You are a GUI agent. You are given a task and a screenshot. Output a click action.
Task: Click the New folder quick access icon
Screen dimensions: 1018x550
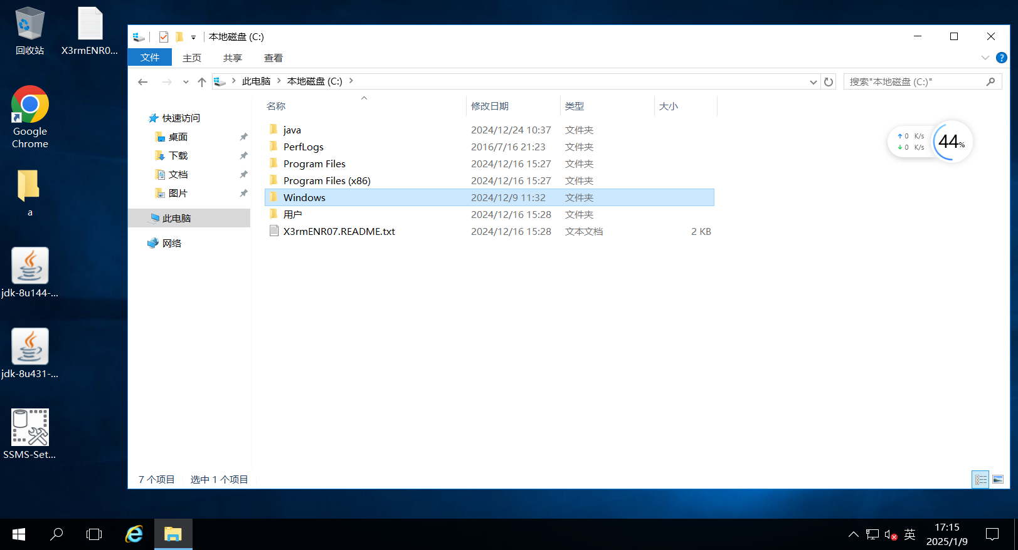click(x=179, y=37)
